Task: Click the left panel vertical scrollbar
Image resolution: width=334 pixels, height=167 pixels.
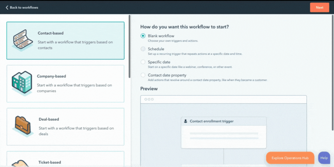Action: pos(130,46)
